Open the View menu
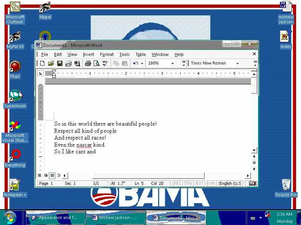The height and width of the screenshot is (225, 301). [x=72, y=54]
